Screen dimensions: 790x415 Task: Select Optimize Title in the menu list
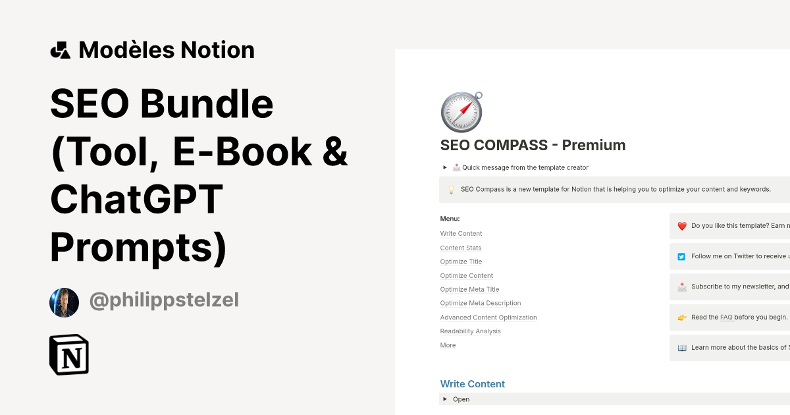click(461, 262)
